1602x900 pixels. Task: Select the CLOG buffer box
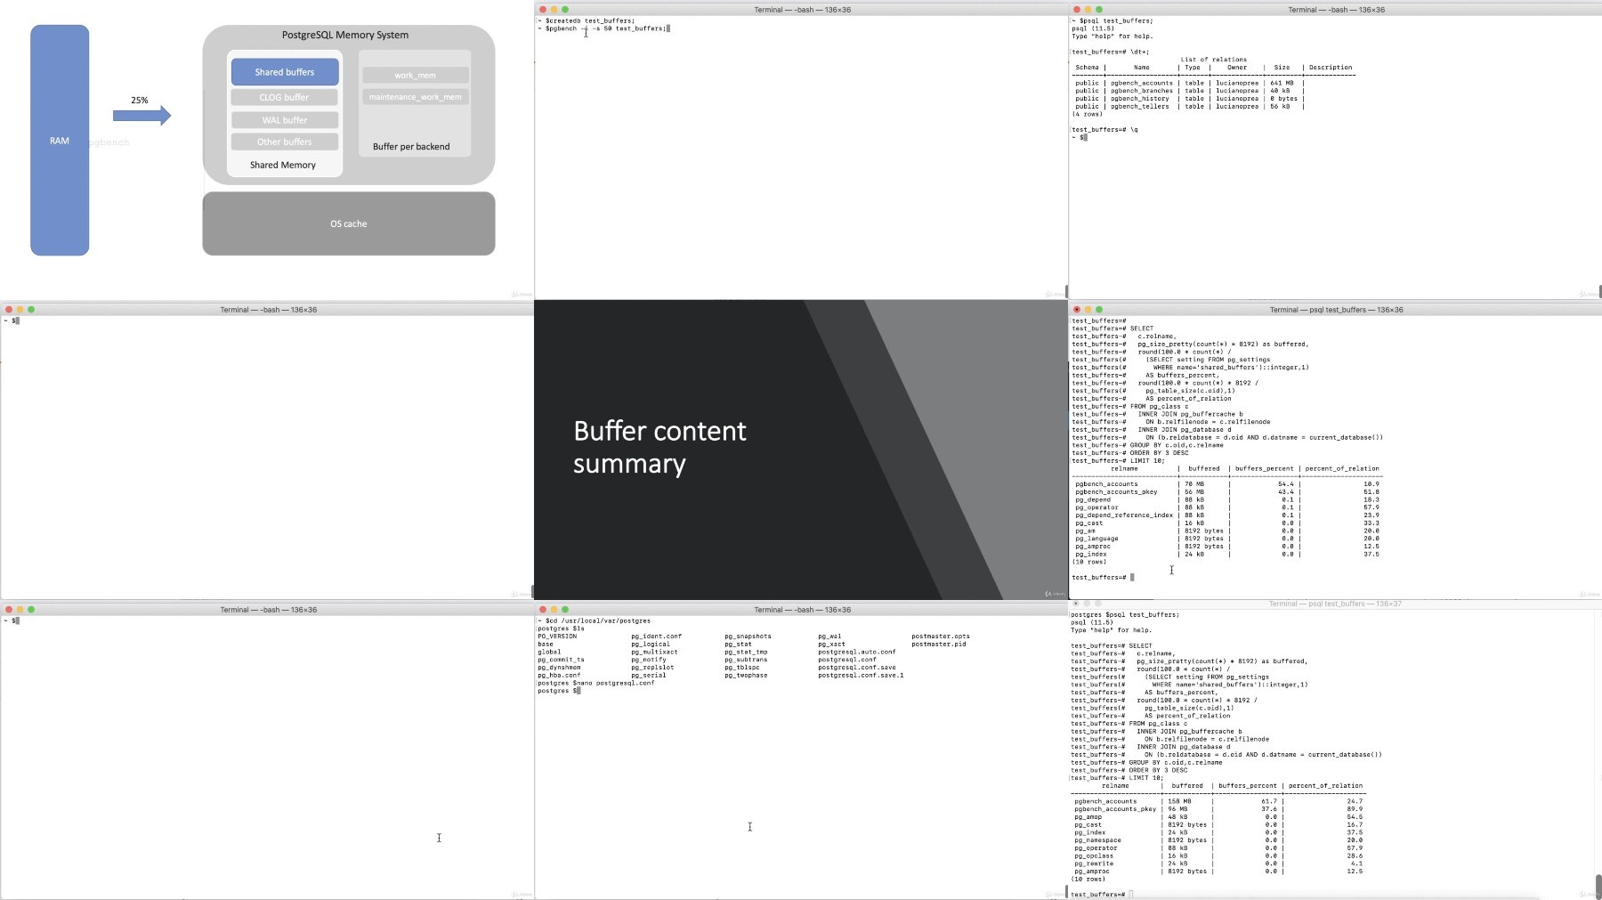285,98
